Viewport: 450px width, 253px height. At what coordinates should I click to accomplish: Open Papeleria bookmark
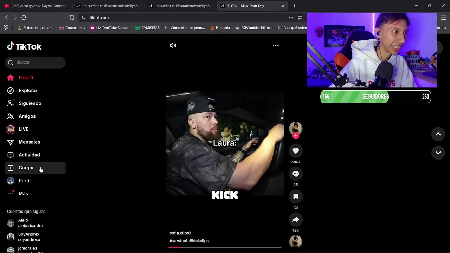[x=220, y=28]
